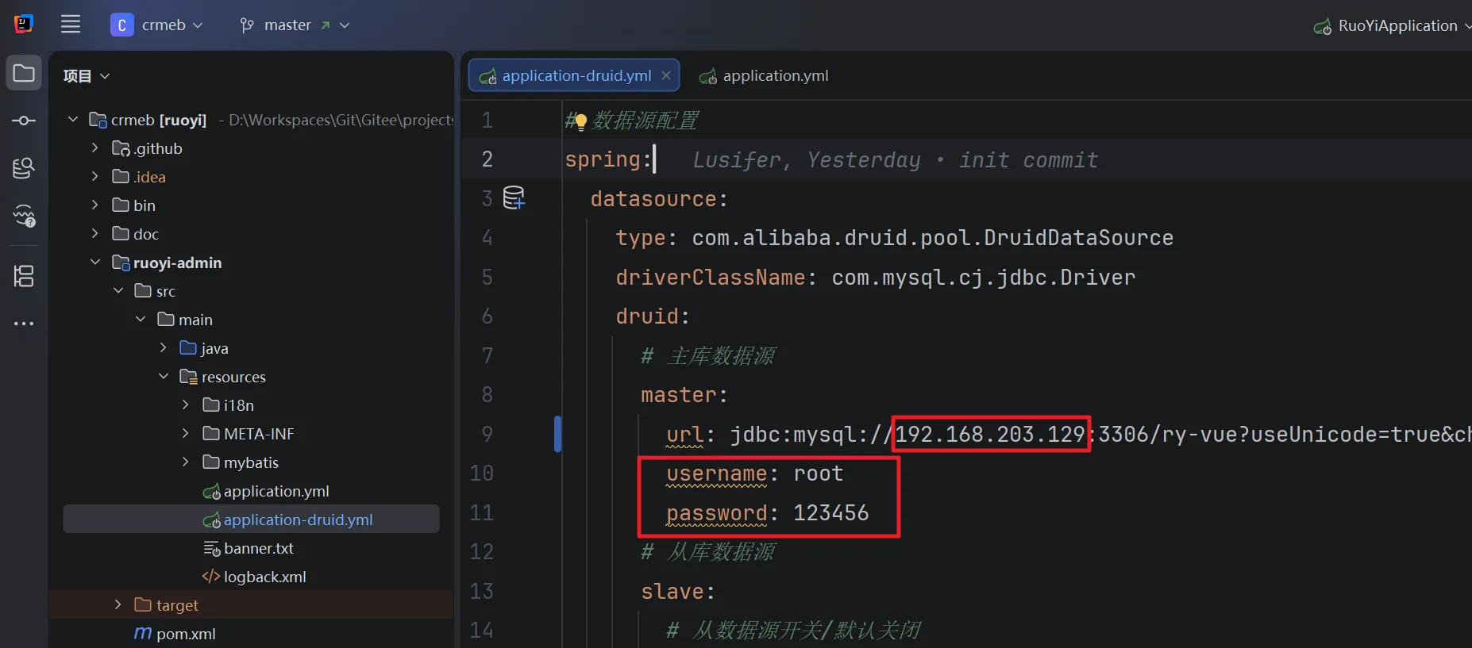Image resolution: width=1472 pixels, height=648 pixels.
Task: Click the password value 123456
Action: click(831, 512)
